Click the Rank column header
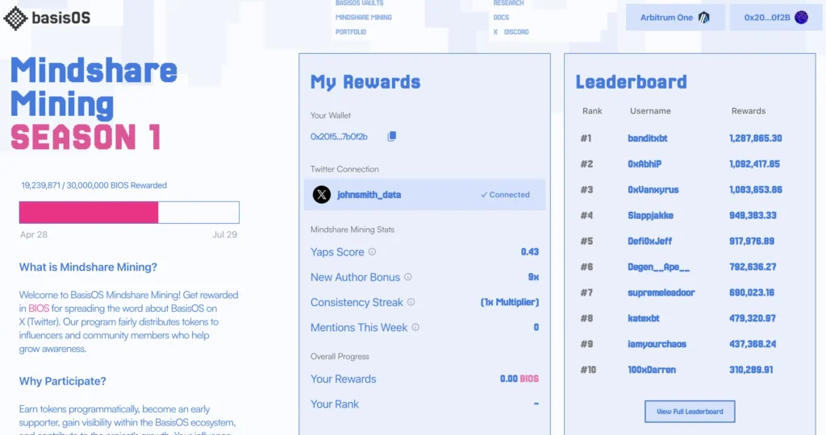 592,111
